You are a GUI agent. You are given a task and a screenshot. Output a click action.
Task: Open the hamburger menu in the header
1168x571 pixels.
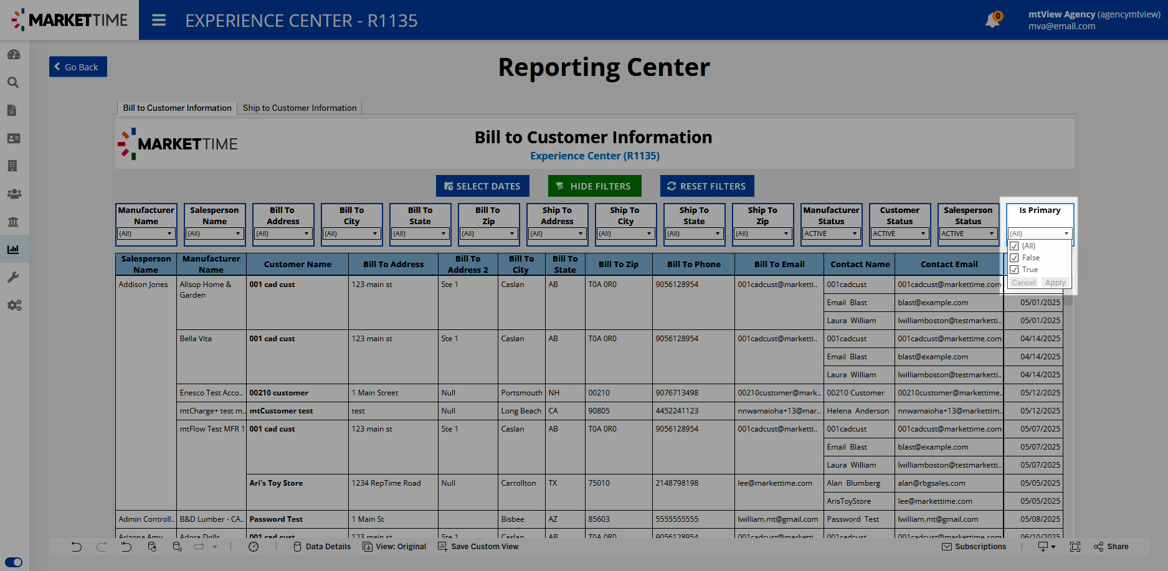[159, 21]
